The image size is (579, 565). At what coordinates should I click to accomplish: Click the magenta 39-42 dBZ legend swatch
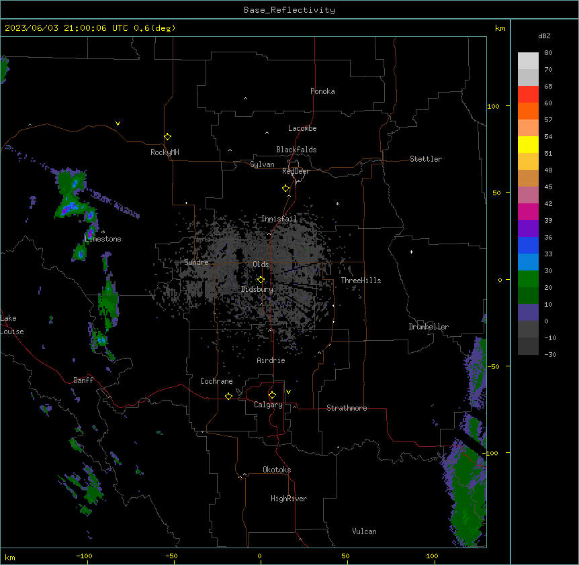528,211
